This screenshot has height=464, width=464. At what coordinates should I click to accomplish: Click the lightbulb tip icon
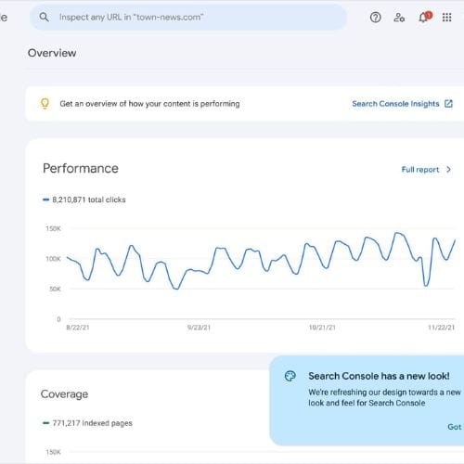[x=45, y=104]
